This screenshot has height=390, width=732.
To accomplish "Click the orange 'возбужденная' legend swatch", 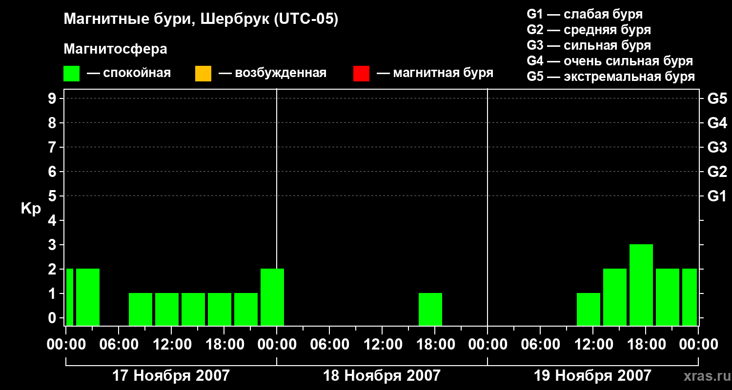I will tap(203, 74).
